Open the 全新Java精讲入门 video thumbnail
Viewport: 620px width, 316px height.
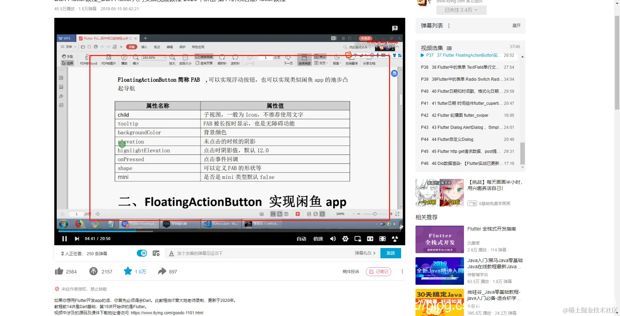point(440,271)
